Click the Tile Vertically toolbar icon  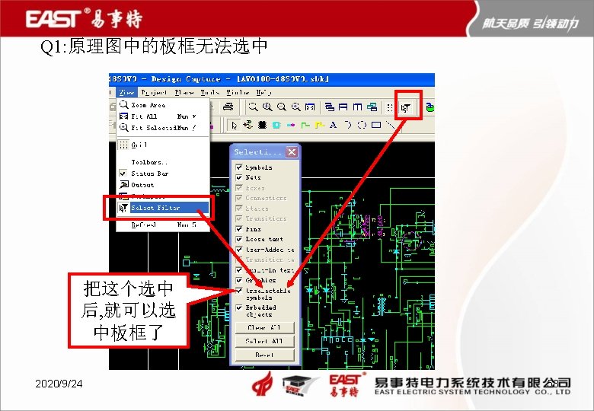coord(357,107)
